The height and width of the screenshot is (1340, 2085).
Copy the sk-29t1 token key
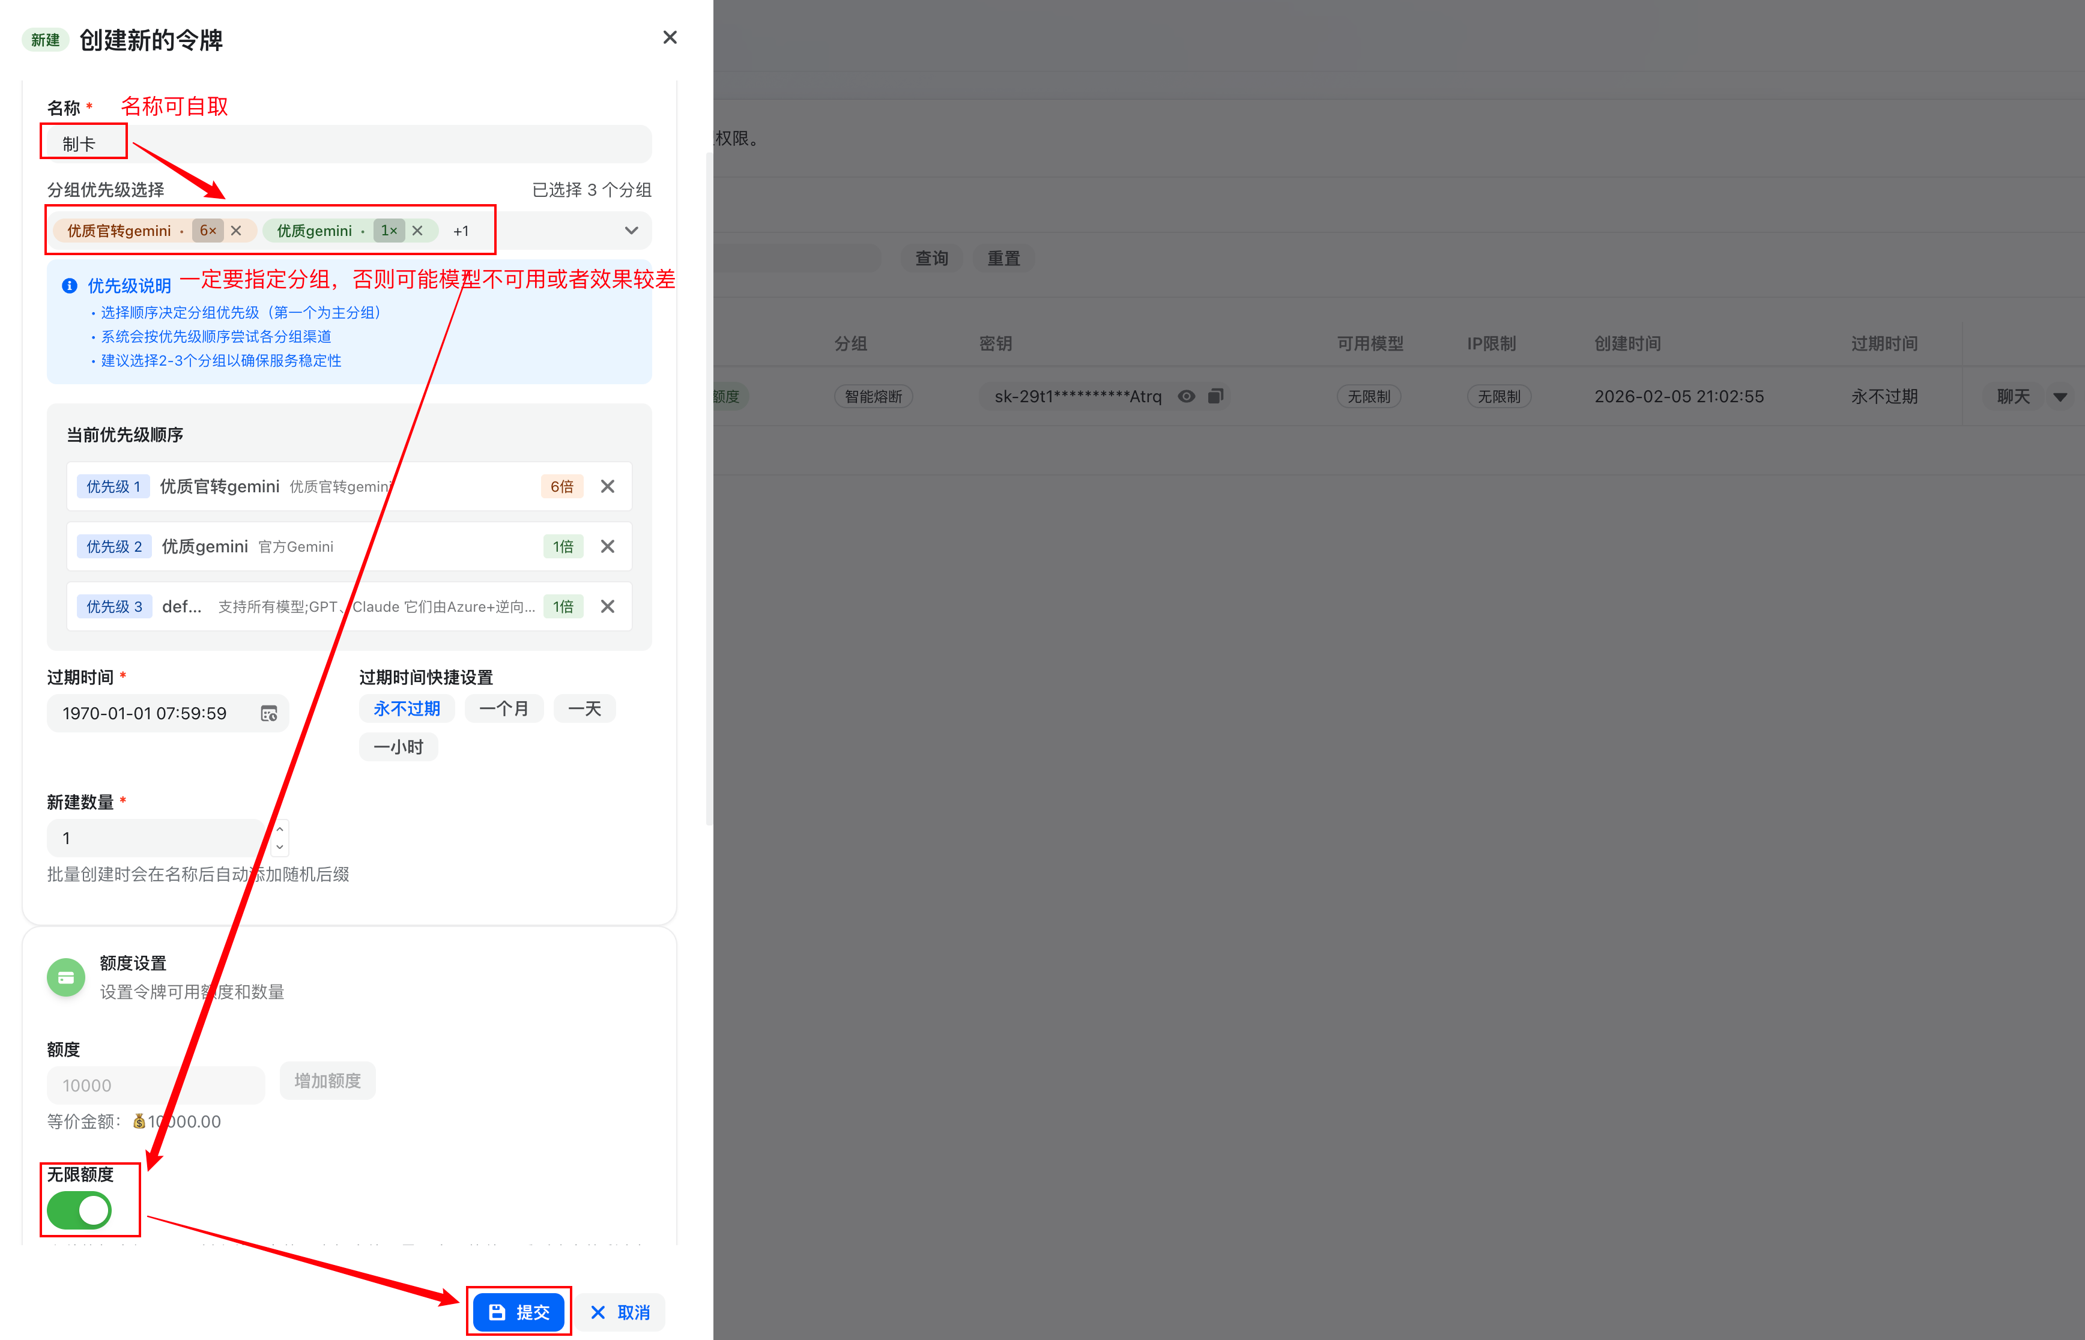click(1215, 396)
